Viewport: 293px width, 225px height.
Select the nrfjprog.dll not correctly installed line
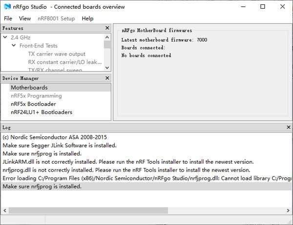click(x=126, y=170)
